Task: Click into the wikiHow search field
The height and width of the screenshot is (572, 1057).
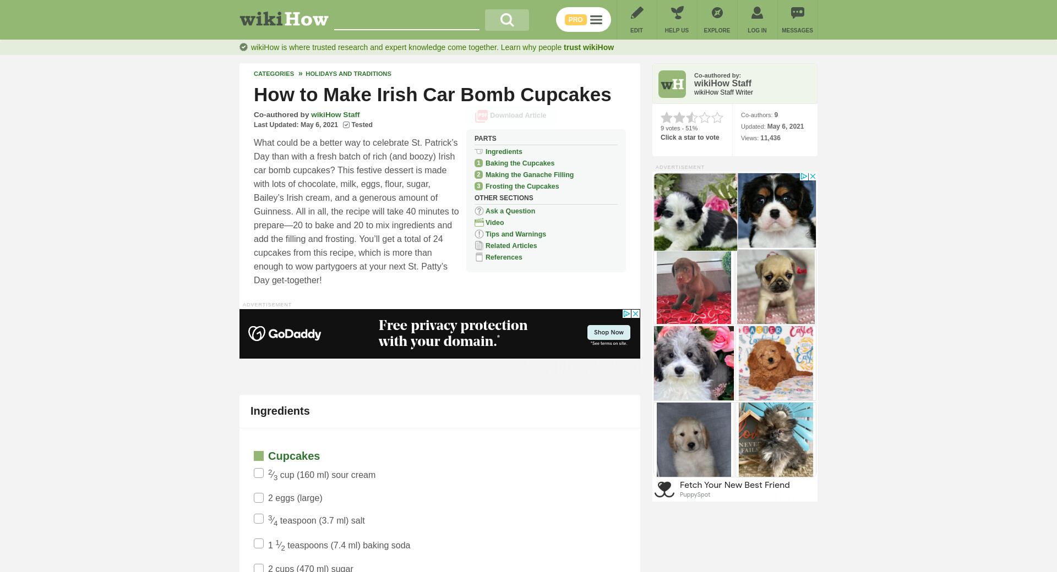Action: [x=406, y=20]
